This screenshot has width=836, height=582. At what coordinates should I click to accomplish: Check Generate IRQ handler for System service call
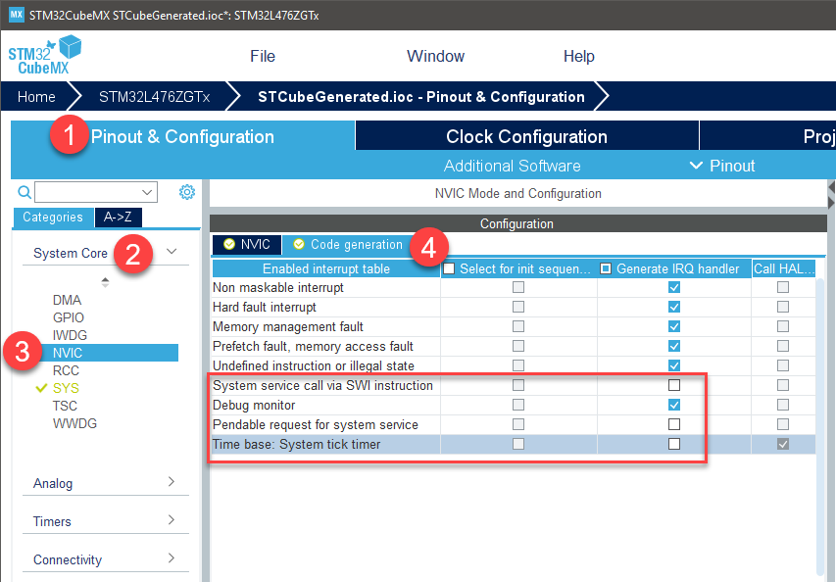click(674, 385)
